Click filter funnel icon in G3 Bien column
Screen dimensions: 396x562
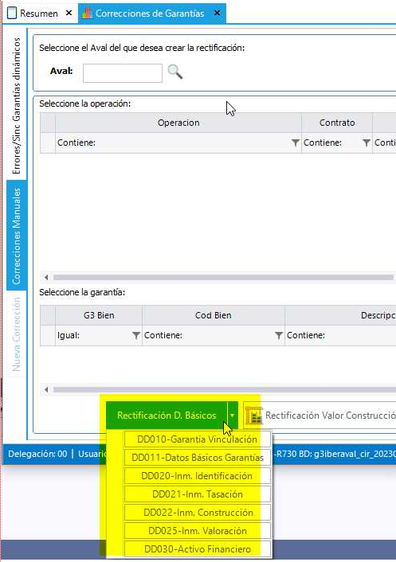click(136, 335)
